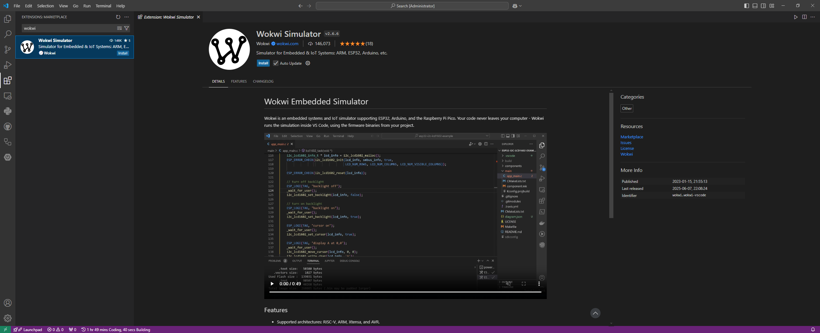The image size is (820, 333).
Task: Open the GitHub view in activity bar
Action: click(x=8, y=126)
